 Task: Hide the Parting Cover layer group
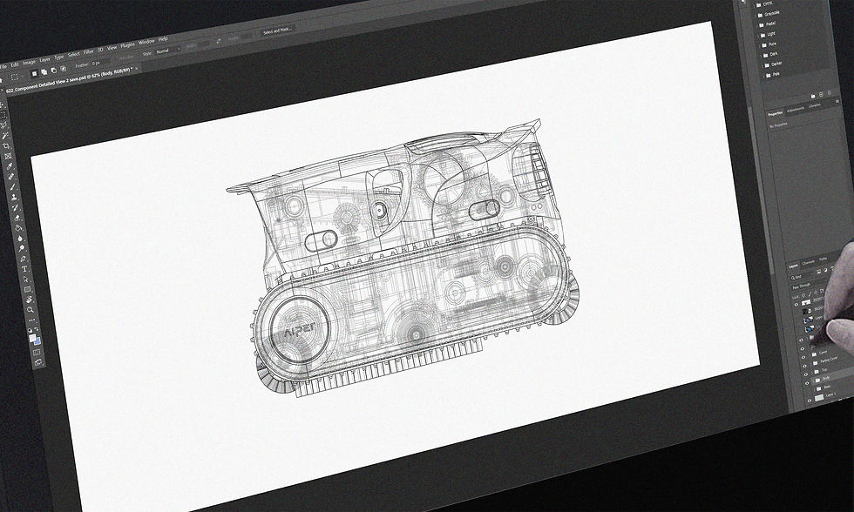[x=804, y=367]
